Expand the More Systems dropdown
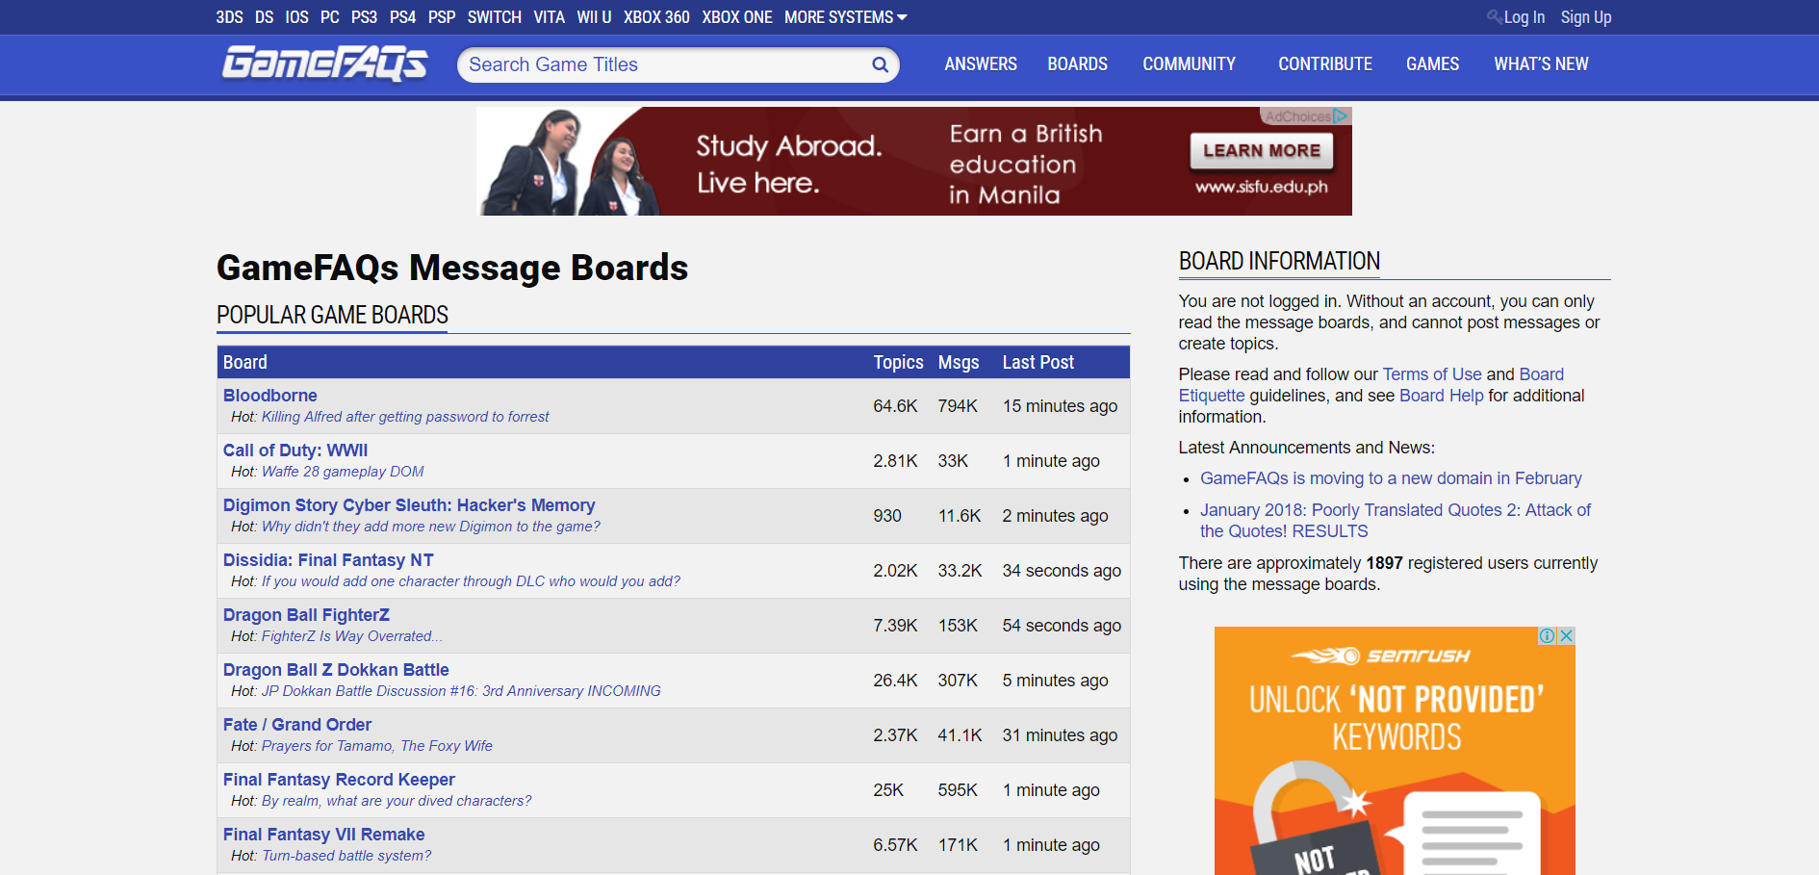The image size is (1819, 875). coord(845,17)
